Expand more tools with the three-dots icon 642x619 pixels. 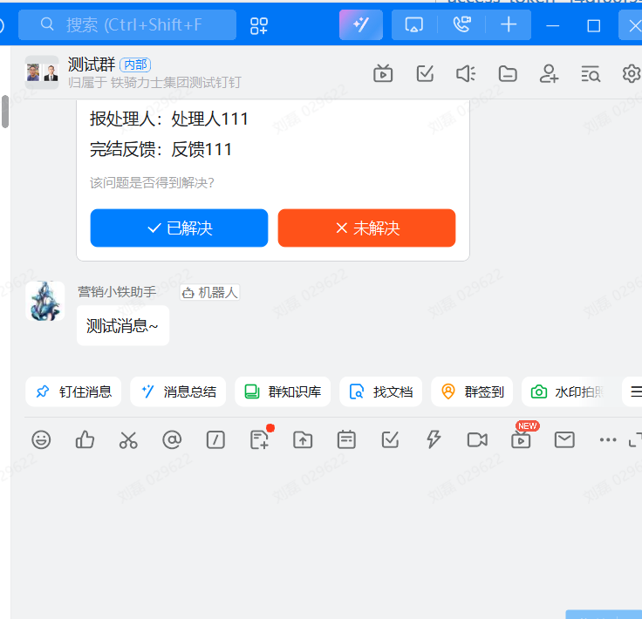(x=608, y=440)
